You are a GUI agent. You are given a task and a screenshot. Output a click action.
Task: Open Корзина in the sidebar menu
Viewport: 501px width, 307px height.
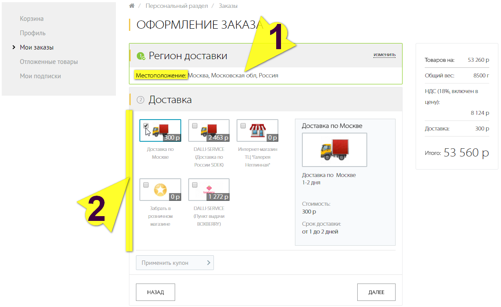click(x=32, y=19)
